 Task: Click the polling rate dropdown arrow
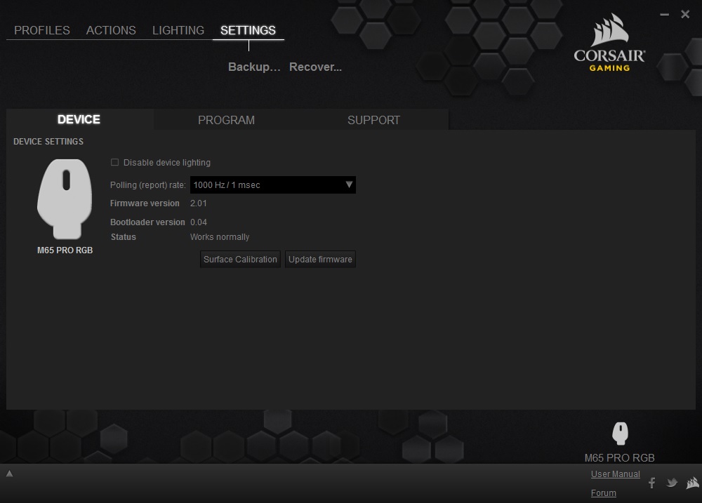click(349, 185)
